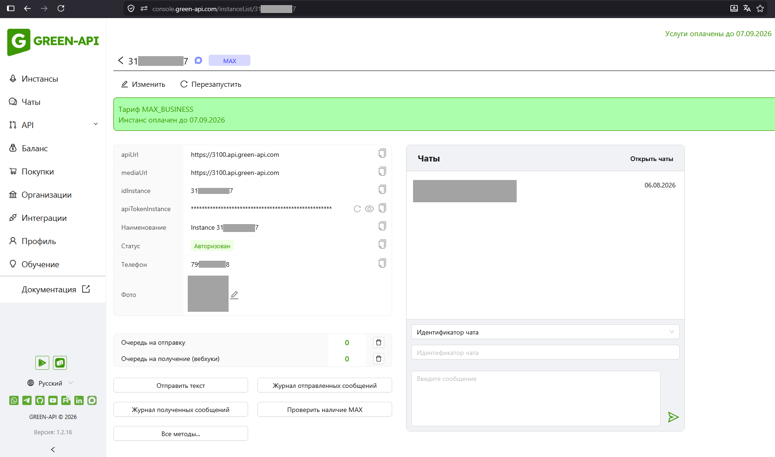The height and width of the screenshot is (457, 775).
Task: Open the MAX messenger social link
Action: click(92, 400)
